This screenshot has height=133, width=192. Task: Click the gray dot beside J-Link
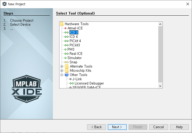point(70,79)
